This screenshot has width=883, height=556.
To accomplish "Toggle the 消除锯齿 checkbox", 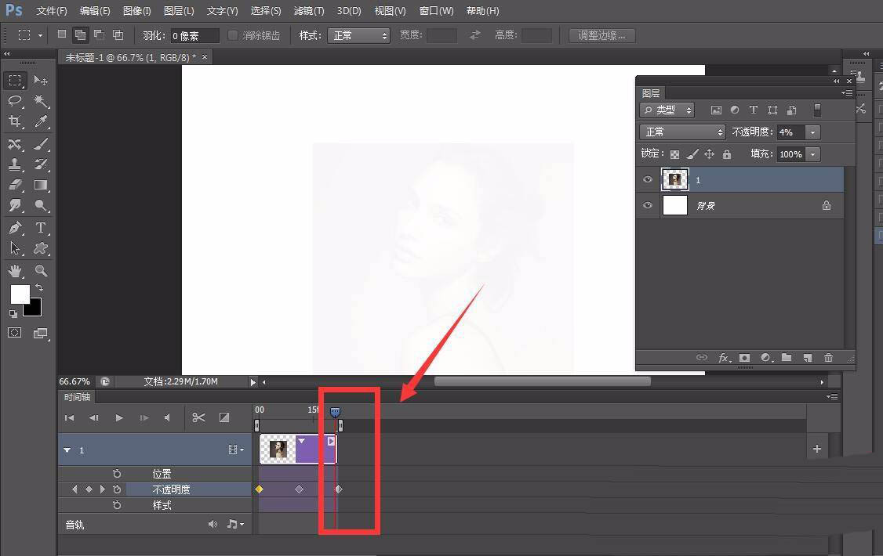I will point(232,35).
